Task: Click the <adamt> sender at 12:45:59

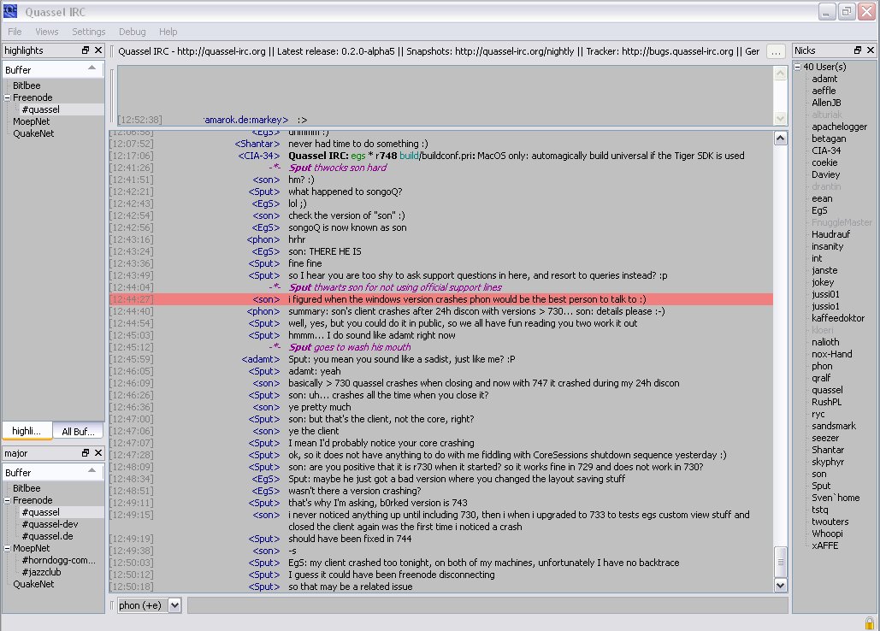Action: pyautogui.click(x=260, y=359)
